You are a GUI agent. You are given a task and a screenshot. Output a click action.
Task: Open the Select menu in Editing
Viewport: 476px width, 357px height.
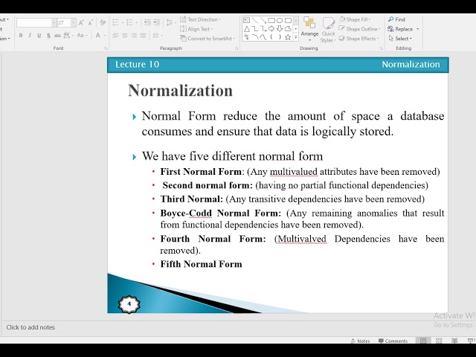pyautogui.click(x=400, y=39)
